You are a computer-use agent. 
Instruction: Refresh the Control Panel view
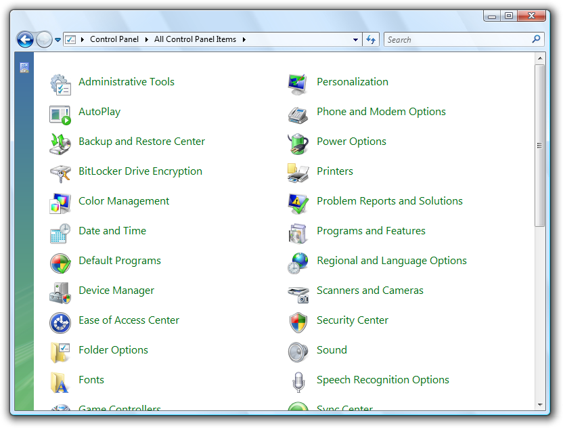[371, 39]
